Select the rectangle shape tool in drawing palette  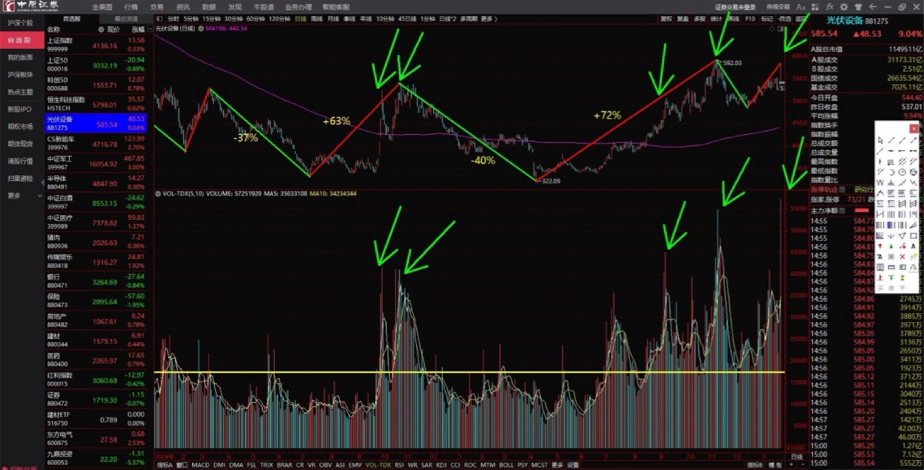913,236
